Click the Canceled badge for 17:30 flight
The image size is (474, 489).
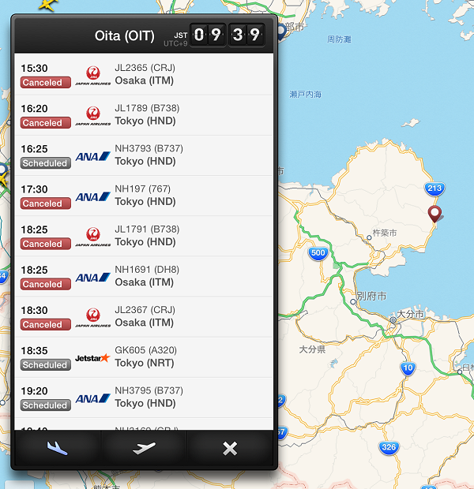pos(46,203)
